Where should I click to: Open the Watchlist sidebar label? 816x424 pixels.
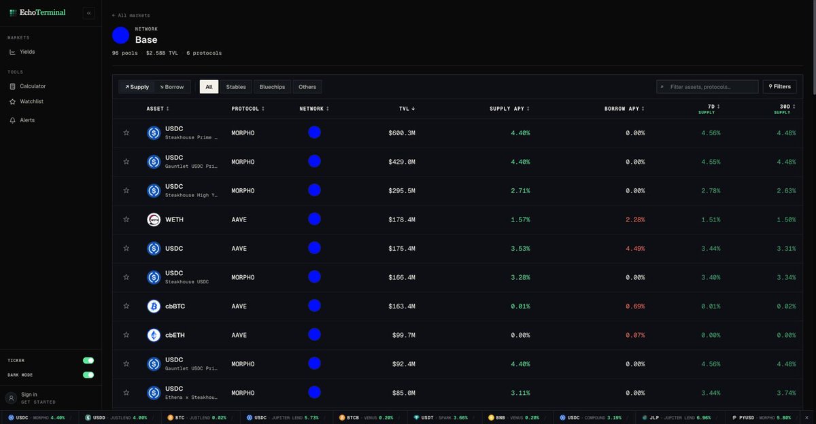[31, 101]
